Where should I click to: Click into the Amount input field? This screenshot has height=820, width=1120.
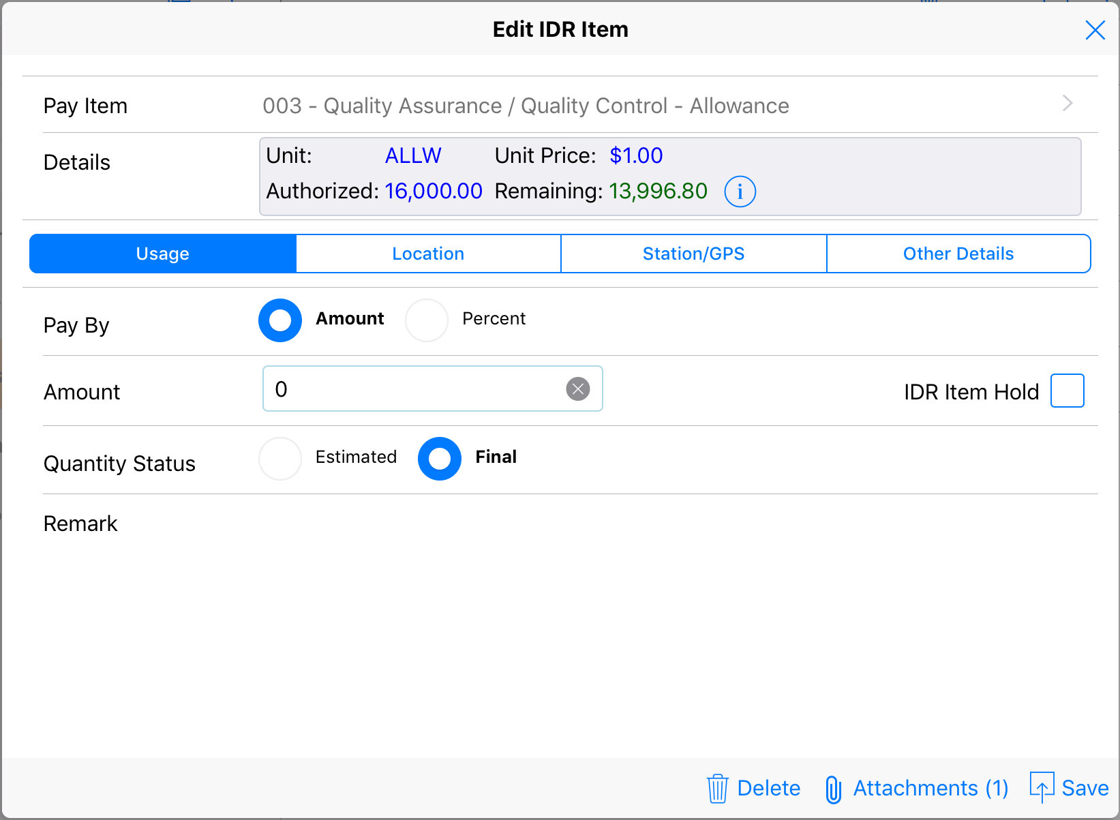(416, 389)
